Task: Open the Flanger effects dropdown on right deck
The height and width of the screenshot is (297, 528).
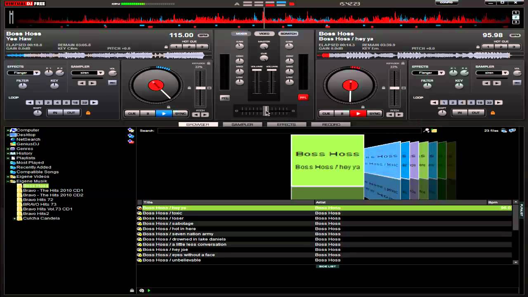Action: coord(441,73)
